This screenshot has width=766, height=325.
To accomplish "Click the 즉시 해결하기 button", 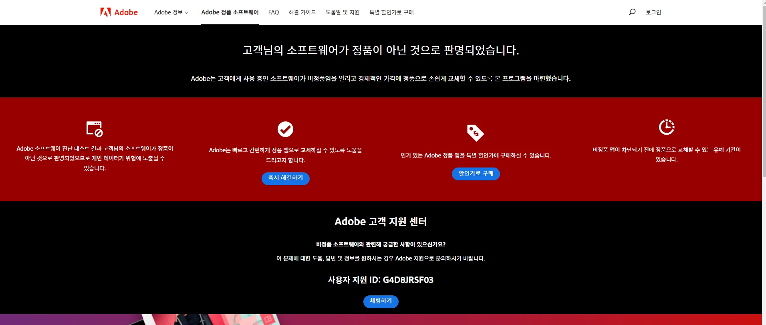I will tap(286, 178).
